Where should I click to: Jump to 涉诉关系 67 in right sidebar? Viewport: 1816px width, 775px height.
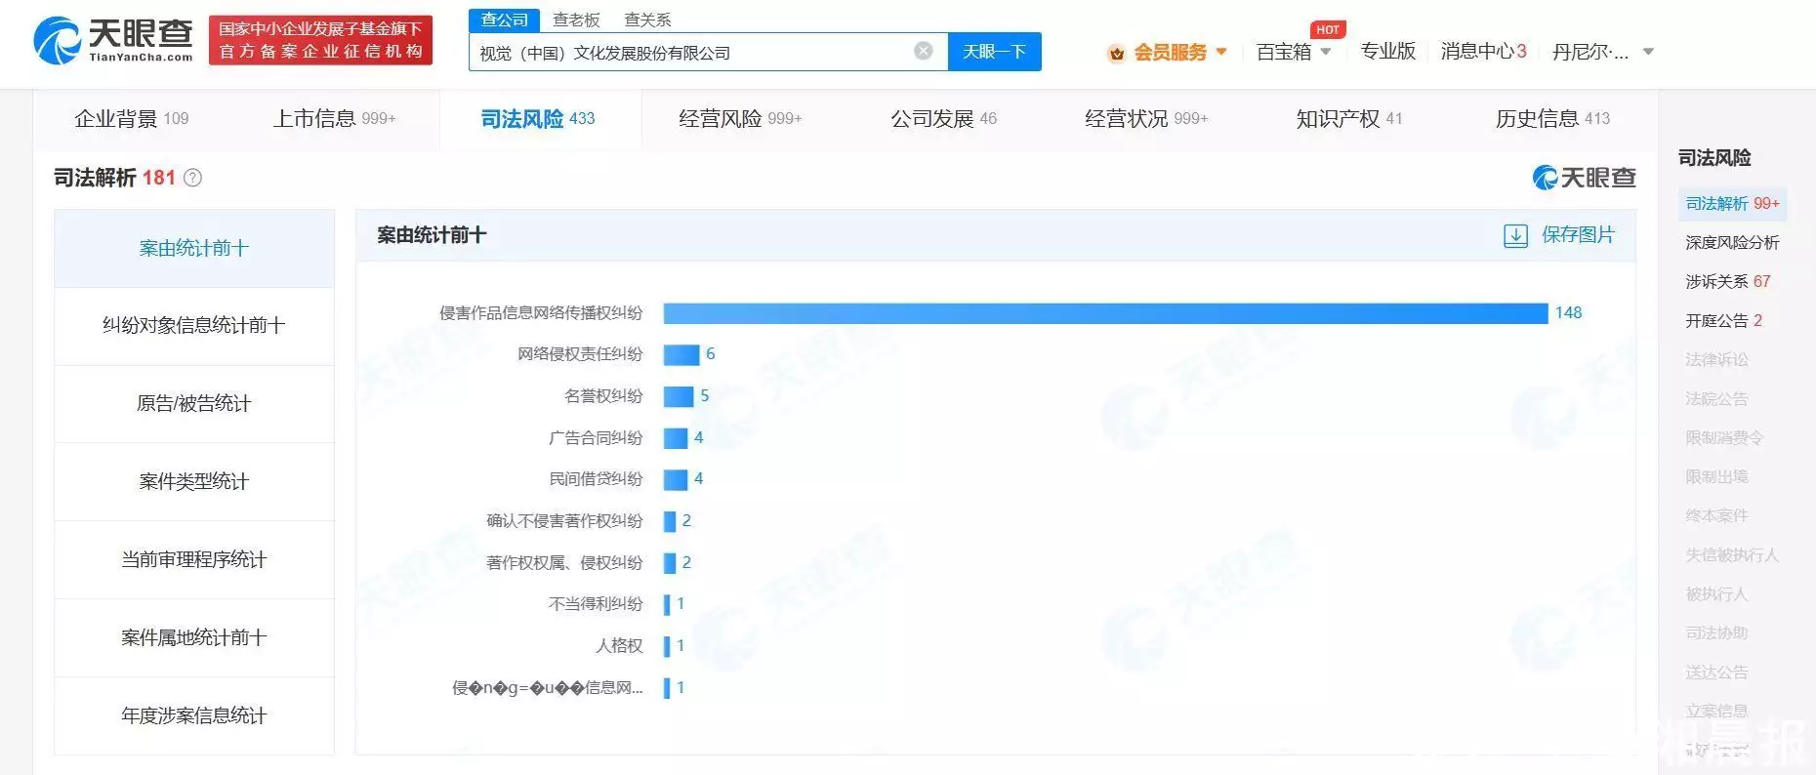1727,282
